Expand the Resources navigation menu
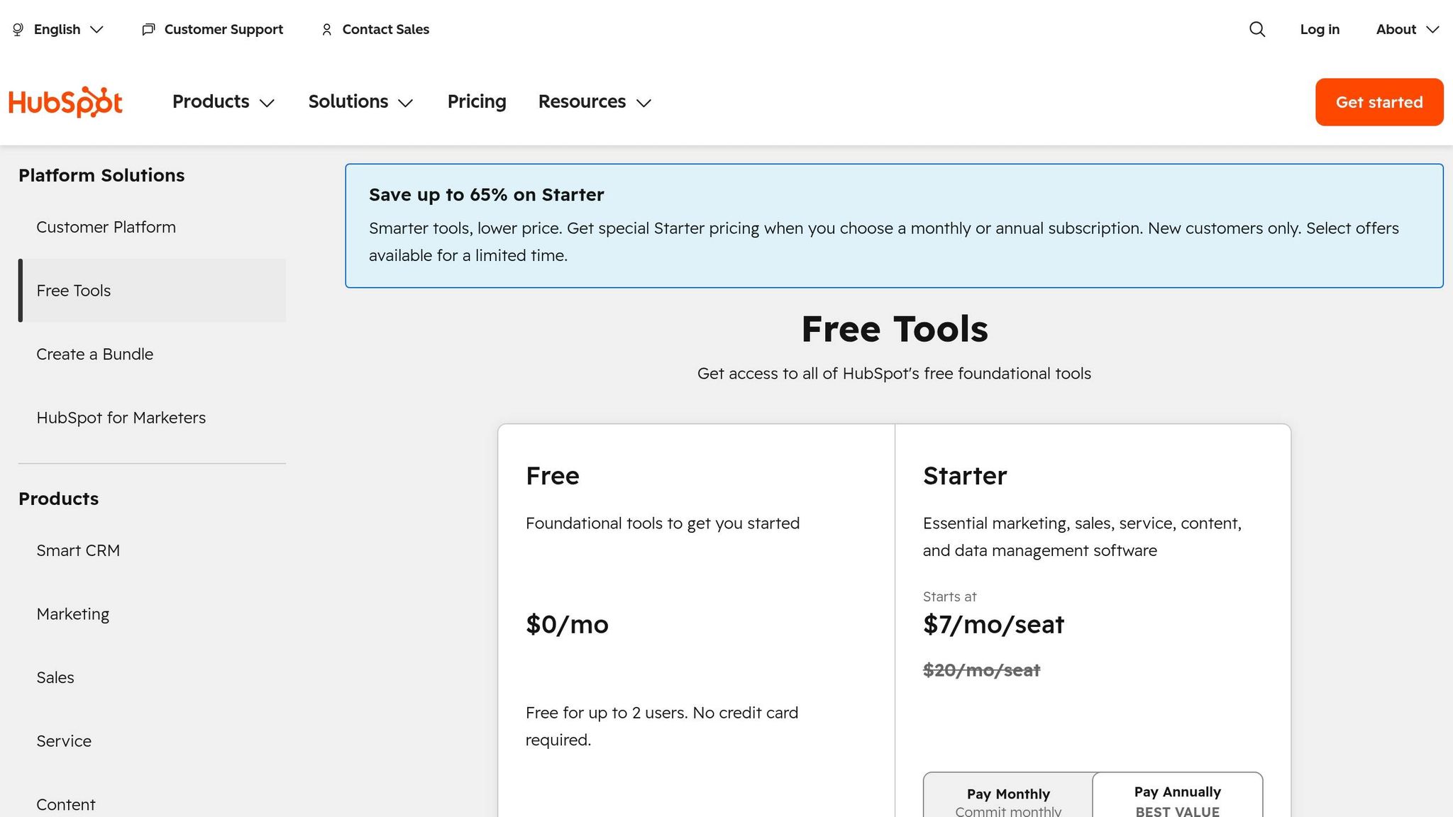Viewport: 1453px width, 817px height. pos(595,101)
